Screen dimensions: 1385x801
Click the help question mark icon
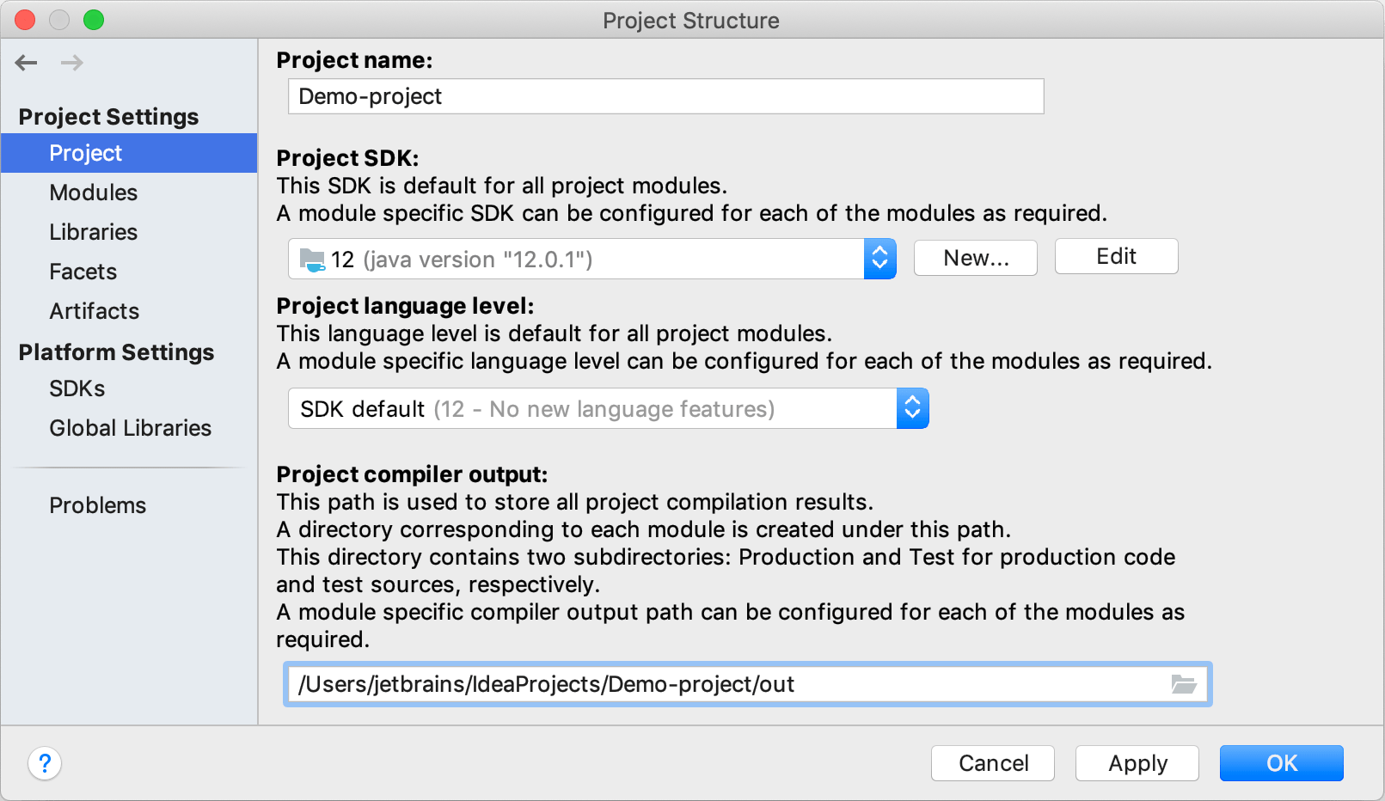tap(45, 763)
